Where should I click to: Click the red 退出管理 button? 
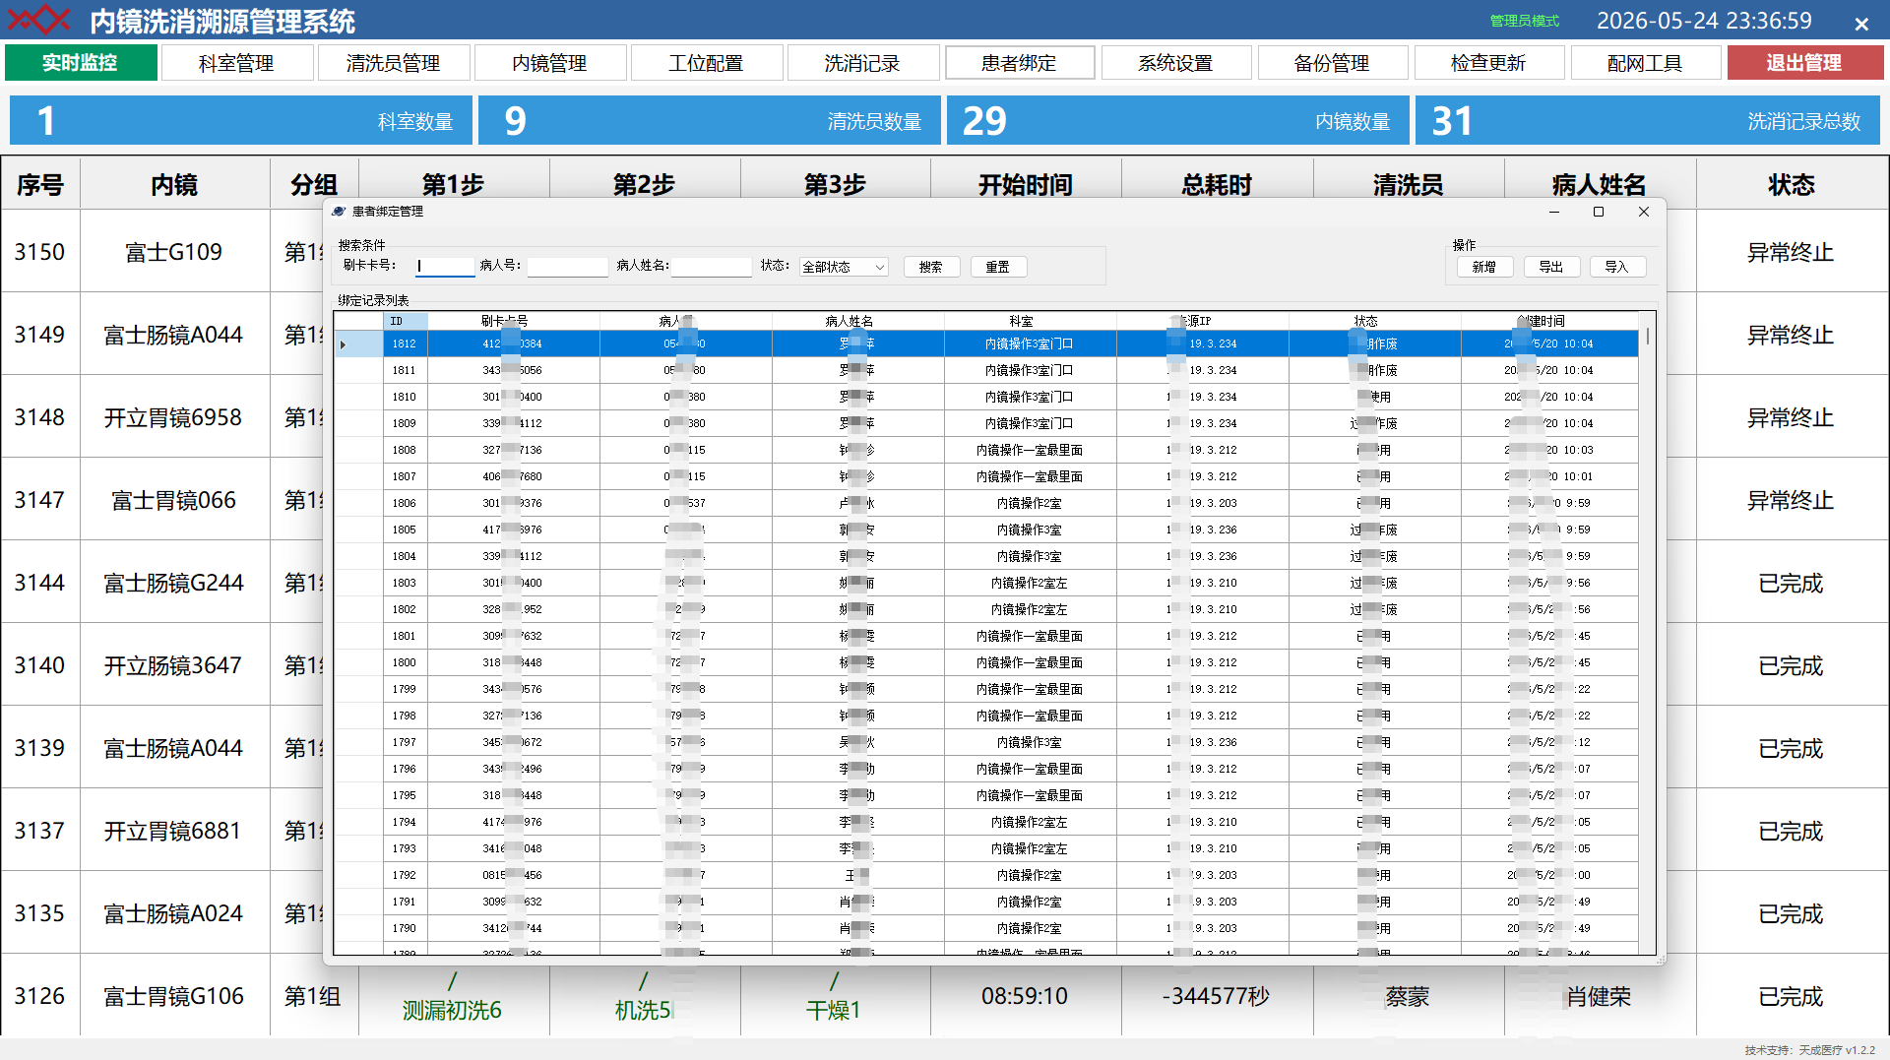[x=1804, y=63]
